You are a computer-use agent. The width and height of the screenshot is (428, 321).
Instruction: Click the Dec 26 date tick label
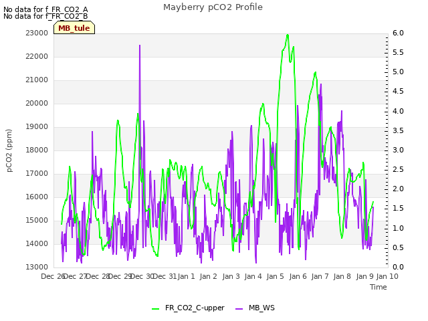pyautogui.click(x=52, y=276)
